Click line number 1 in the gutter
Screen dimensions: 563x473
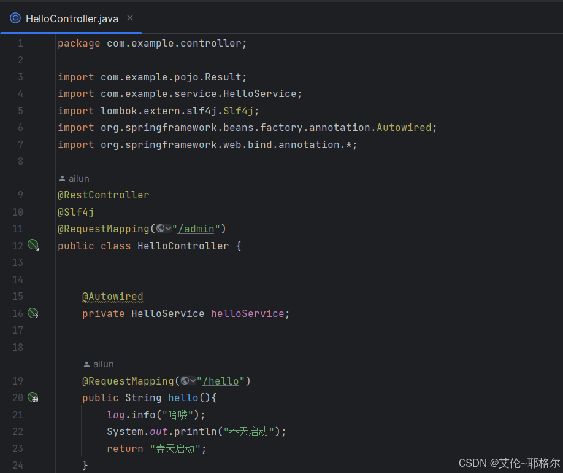[20, 44]
